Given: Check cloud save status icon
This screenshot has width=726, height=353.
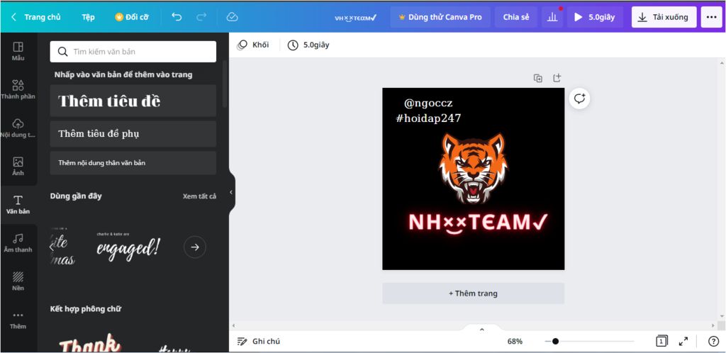Looking at the screenshot, I should 232,17.
